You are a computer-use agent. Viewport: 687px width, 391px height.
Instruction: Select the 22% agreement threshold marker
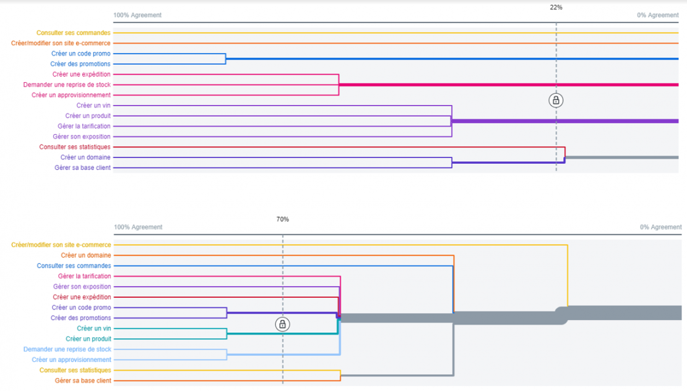(x=556, y=7)
